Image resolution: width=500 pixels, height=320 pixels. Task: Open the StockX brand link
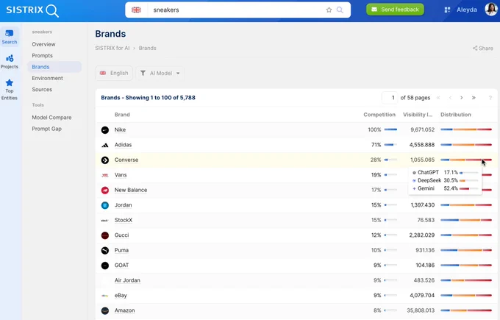pyautogui.click(x=124, y=220)
